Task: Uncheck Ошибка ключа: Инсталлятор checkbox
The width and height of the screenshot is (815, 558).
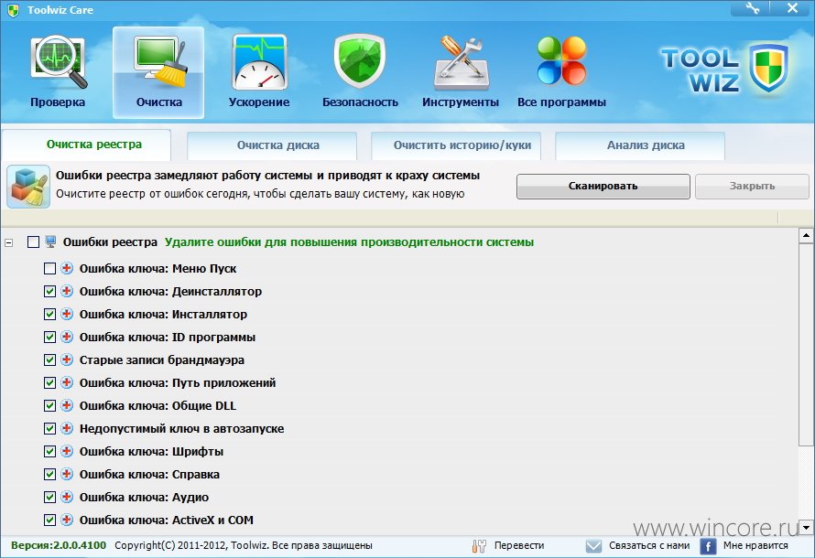Action: point(49,314)
